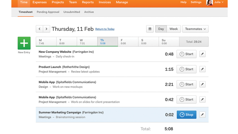Stop the Summer Marketing Campaign timer
The height and width of the screenshot is (134, 238).
click(186, 115)
